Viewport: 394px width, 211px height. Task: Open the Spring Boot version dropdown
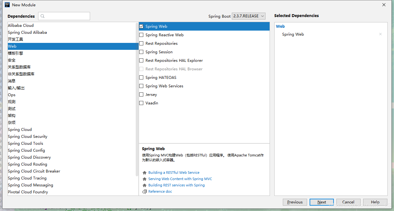tap(248, 16)
